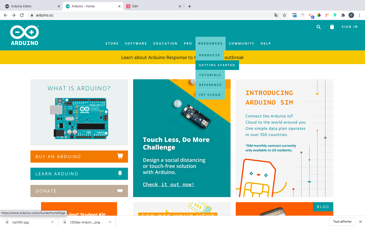Click INTRODUCING ARDUINO SIM heading
Screen dimensions: 365x228
click(x=269, y=98)
